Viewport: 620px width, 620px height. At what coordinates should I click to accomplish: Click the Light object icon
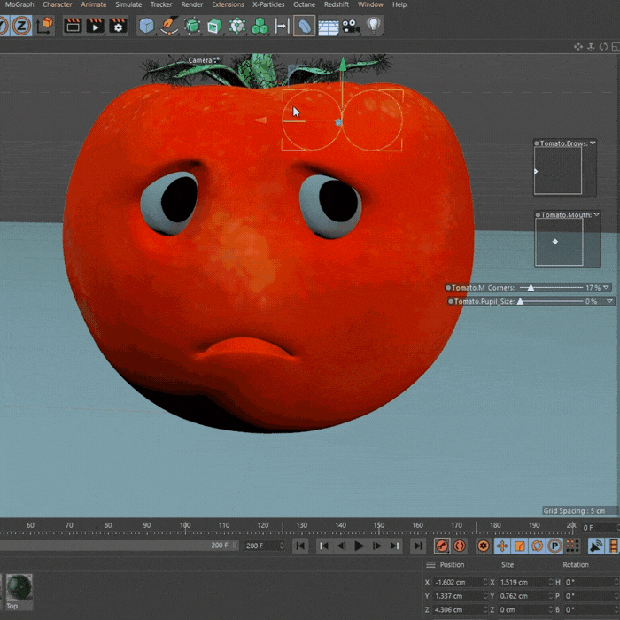[x=374, y=26]
